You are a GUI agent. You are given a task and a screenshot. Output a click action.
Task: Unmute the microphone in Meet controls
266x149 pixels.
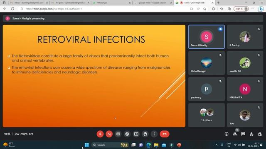tap(100, 134)
